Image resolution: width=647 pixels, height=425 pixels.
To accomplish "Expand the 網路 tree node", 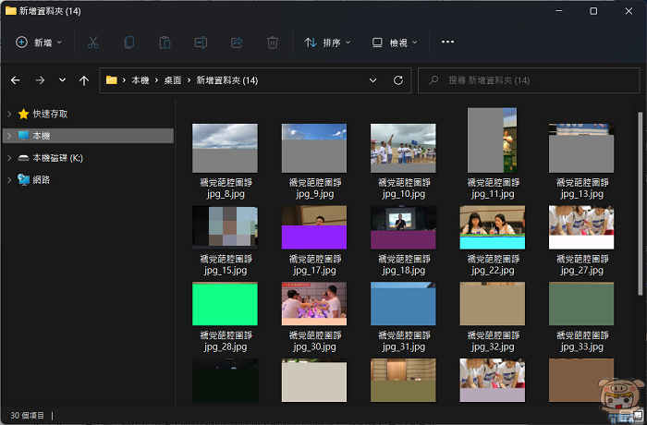I will pyautogui.click(x=9, y=180).
